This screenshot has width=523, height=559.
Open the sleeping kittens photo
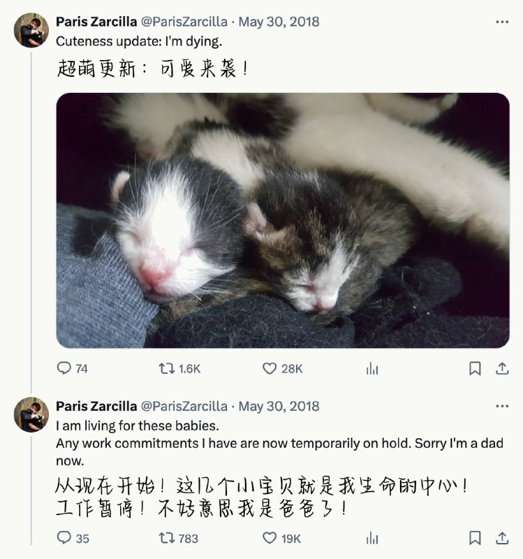tap(283, 220)
